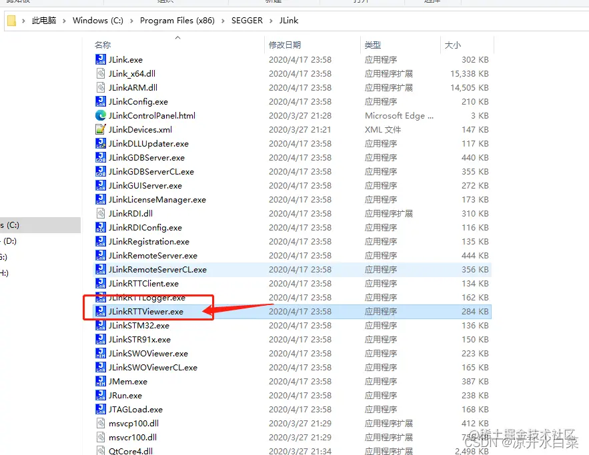This screenshot has height=455, width=589.
Task: Select the JLinkConfig.exe icon
Action: [x=101, y=102]
